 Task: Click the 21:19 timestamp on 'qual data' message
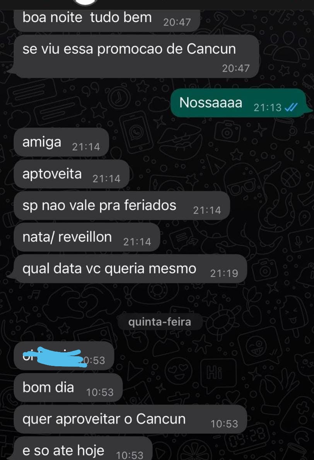click(224, 273)
